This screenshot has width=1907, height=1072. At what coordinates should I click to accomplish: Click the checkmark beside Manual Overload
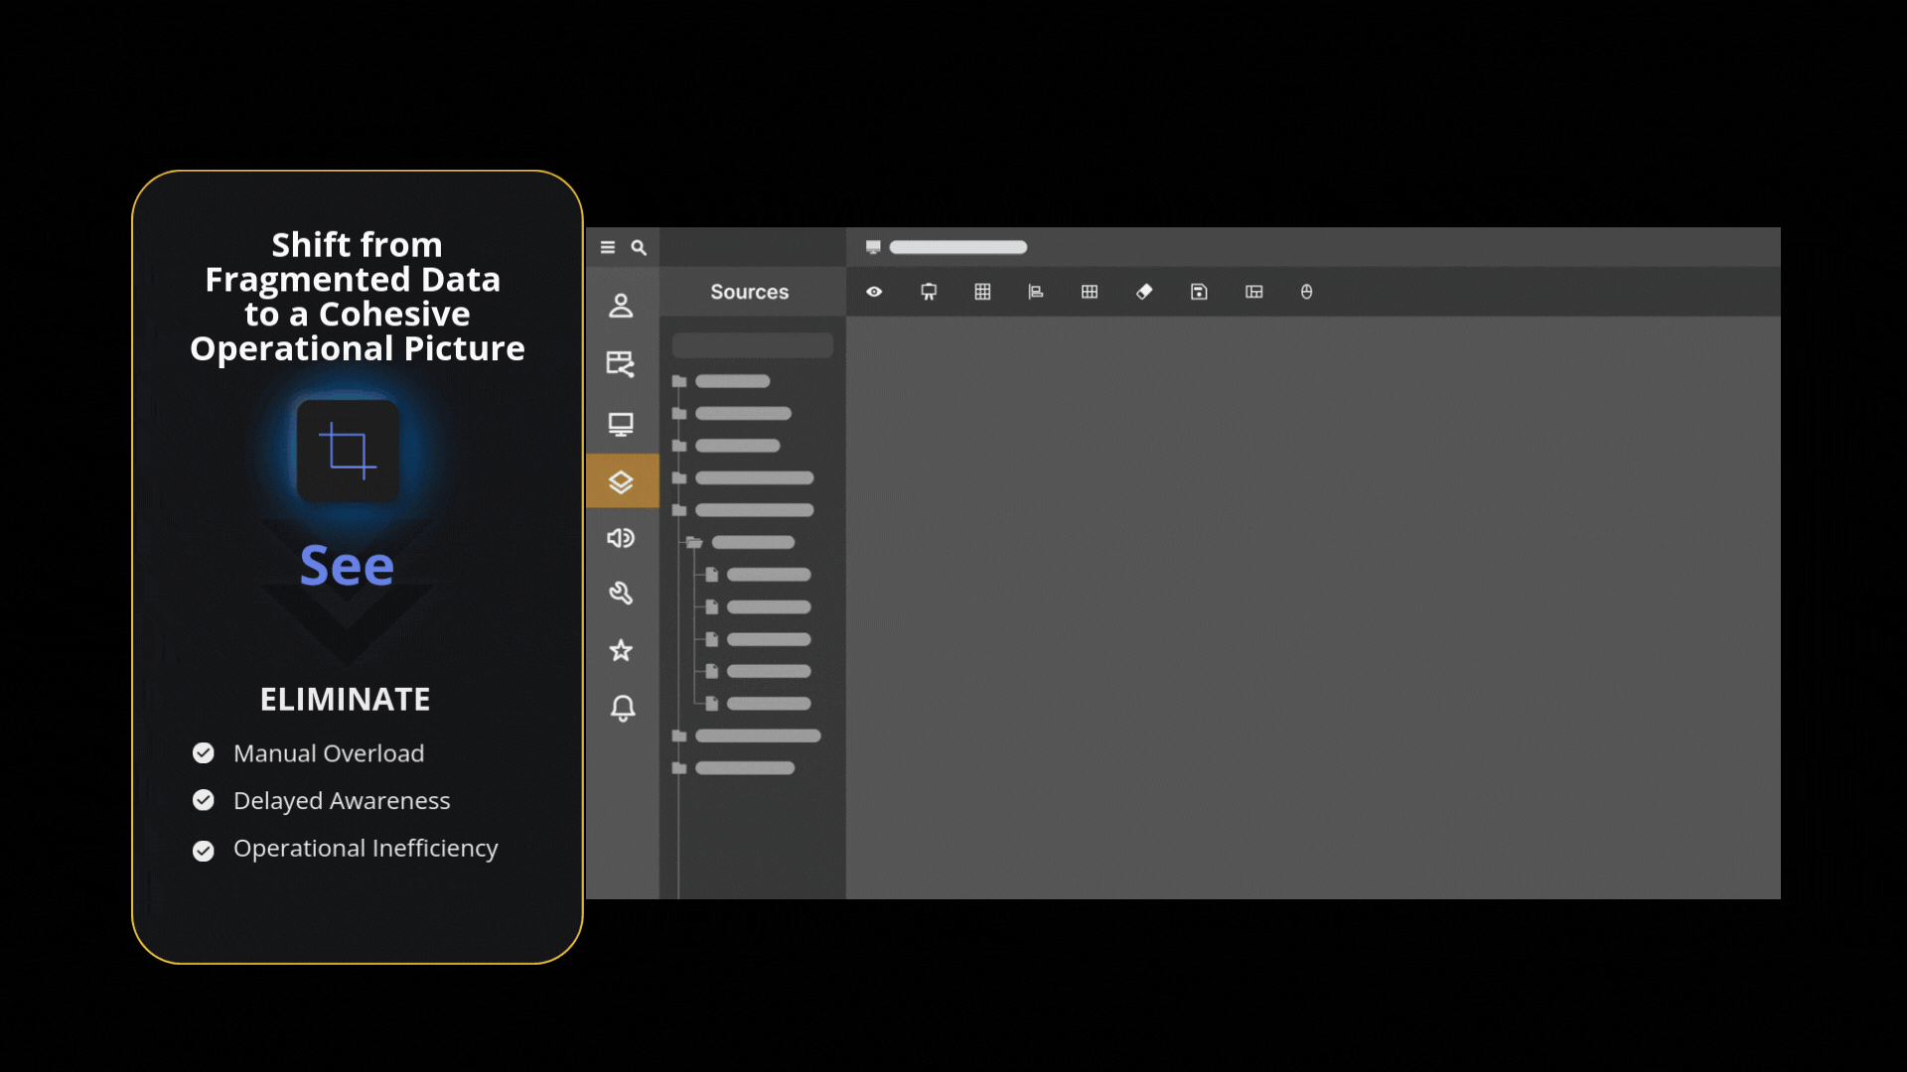point(204,753)
